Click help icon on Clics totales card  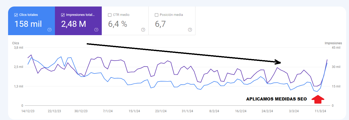pyautogui.click(x=49, y=30)
